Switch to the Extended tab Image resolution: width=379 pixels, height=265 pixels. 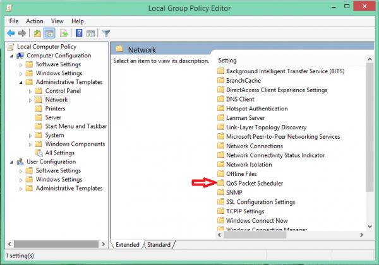point(128,244)
